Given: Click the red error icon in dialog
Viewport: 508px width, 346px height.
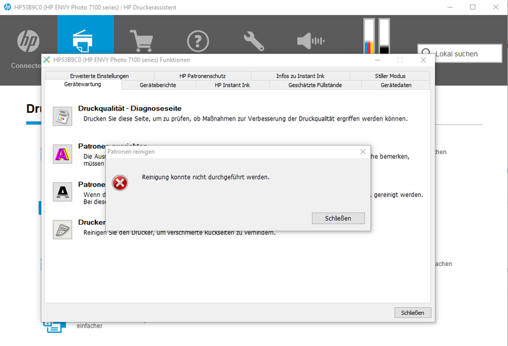Looking at the screenshot, I should tap(120, 183).
